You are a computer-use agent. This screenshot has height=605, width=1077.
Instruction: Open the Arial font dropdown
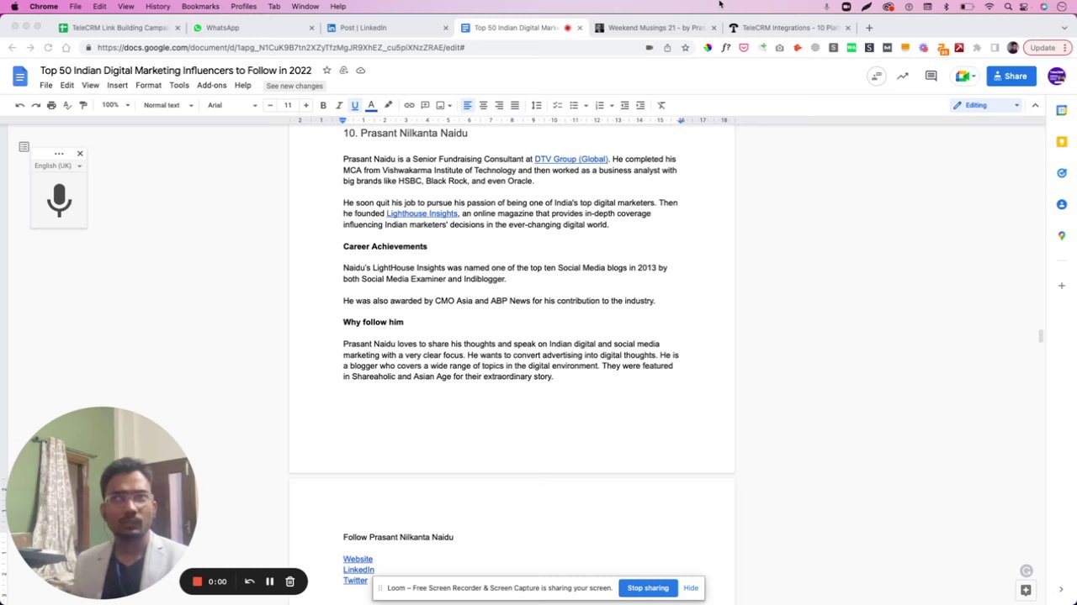(232, 105)
